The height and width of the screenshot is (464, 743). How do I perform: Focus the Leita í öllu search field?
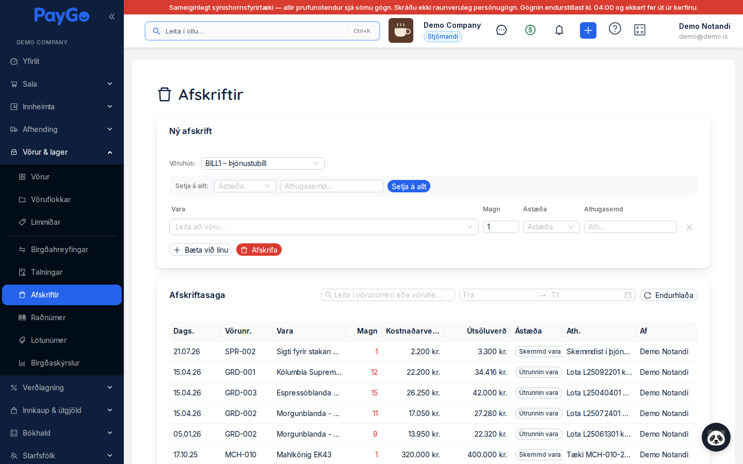click(x=262, y=31)
